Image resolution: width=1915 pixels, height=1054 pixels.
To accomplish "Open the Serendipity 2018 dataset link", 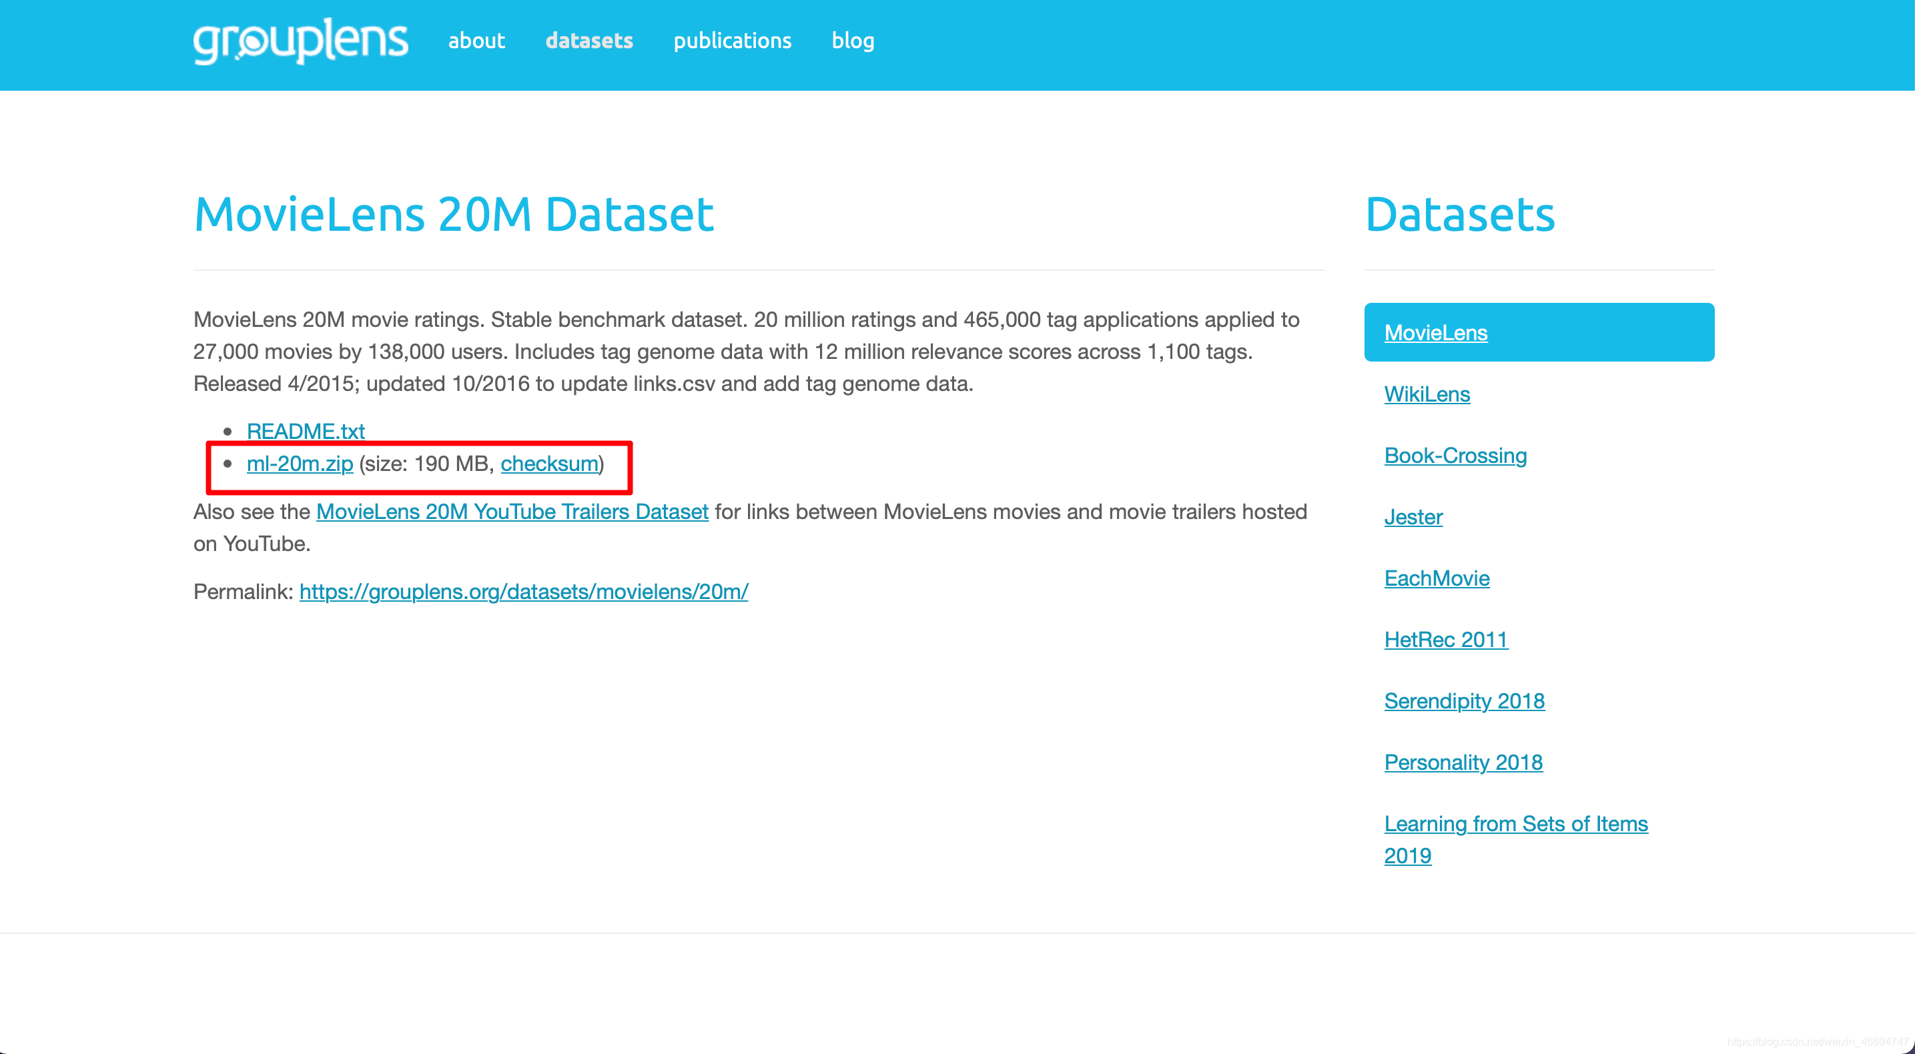I will 1464,701.
